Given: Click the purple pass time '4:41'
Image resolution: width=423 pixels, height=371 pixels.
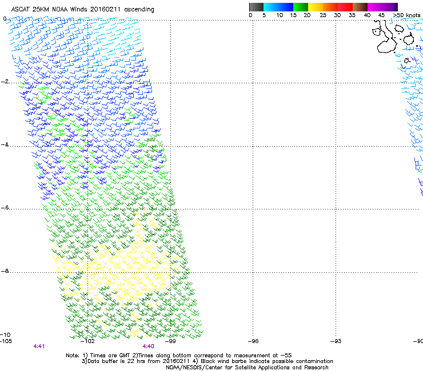Looking at the screenshot, I should pos(39,346).
